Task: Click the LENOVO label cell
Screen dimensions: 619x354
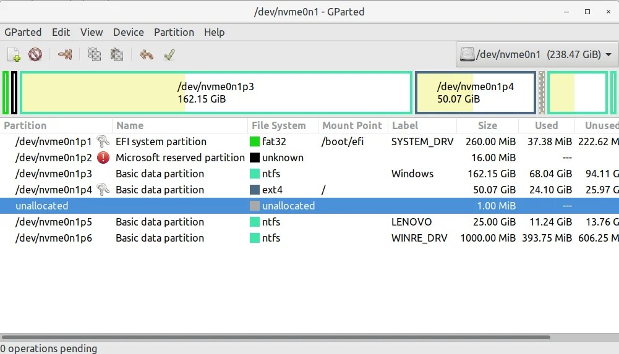Action: 411,222
